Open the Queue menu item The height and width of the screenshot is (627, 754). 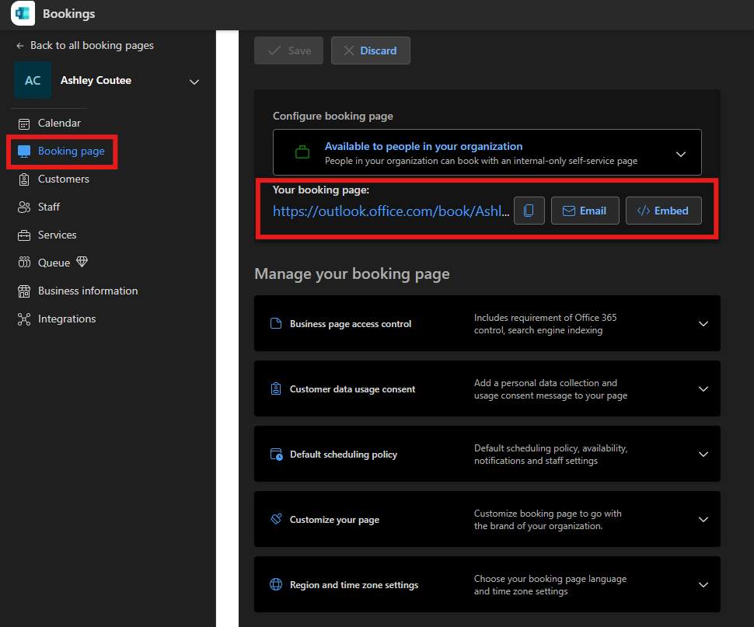(54, 263)
